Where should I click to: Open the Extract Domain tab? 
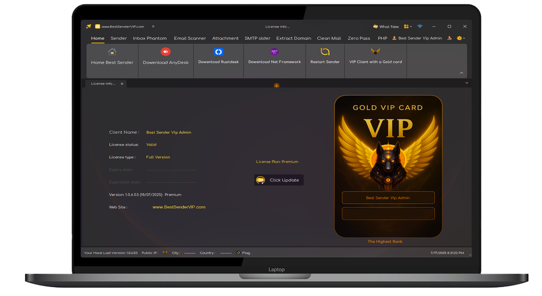[294, 38]
